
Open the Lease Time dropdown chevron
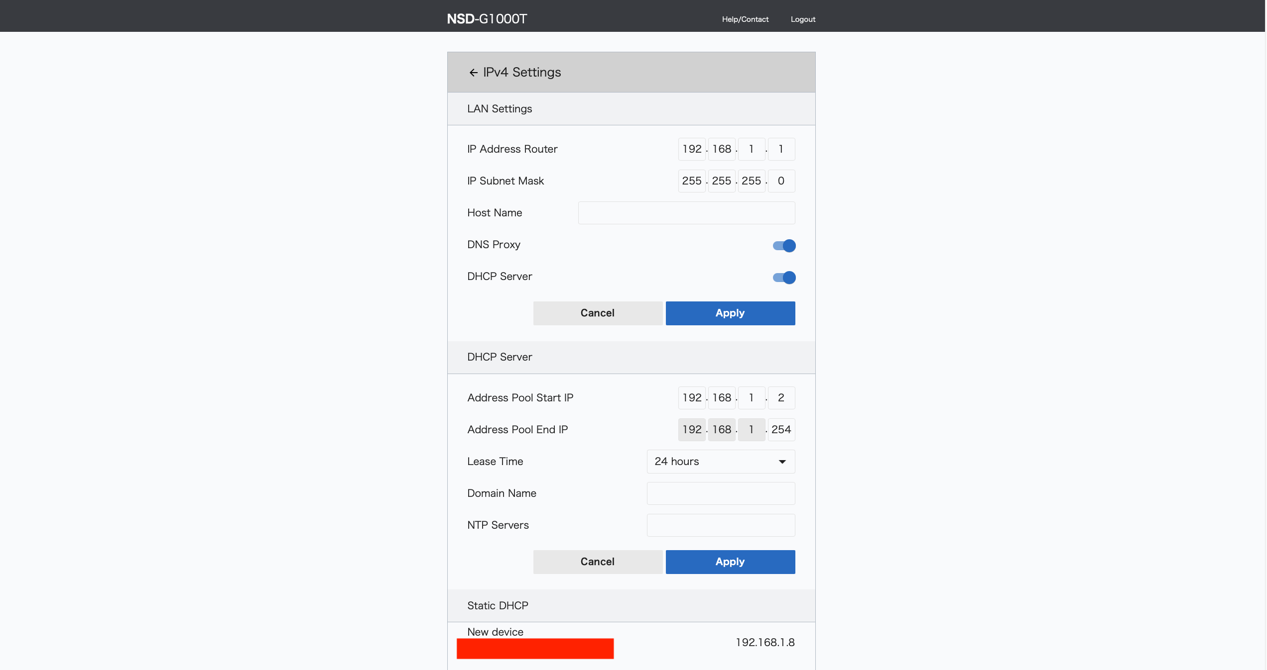(x=782, y=462)
